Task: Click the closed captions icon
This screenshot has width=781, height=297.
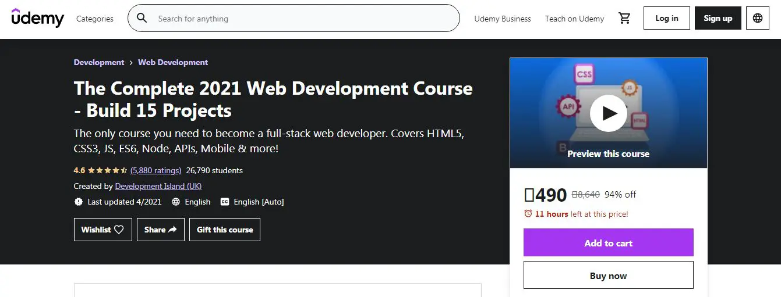Action: click(225, 202)
